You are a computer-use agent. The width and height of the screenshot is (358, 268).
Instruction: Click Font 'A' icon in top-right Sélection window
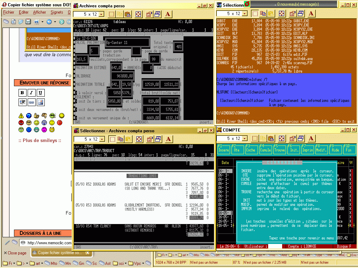pyautogui.click(x=311, y=14)
